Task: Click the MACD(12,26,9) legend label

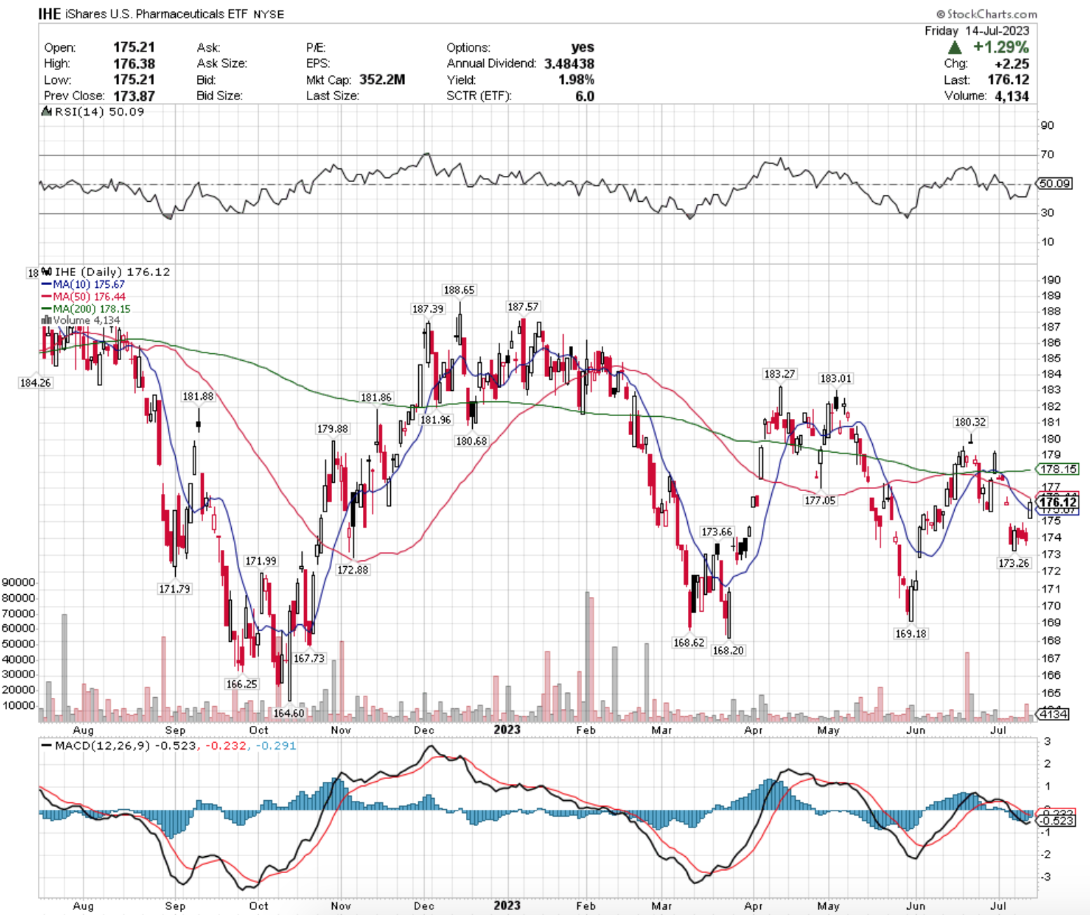Action: coord(102,745)
